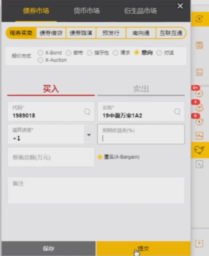This screenshot has height=256, width=209.
Task: Switch to the 货币市场 tab
Action: 86,11
